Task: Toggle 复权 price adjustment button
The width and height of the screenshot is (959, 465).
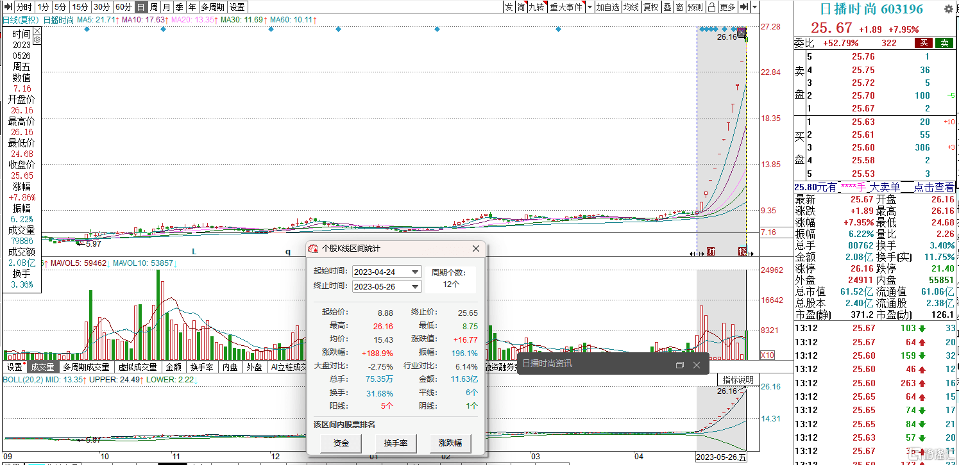Action: pyautogui.click(x=650, y=7)
